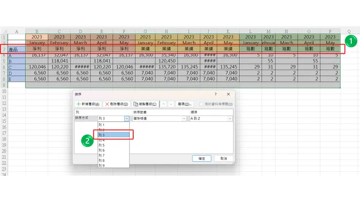Click cell D6 showing ##### overflow
This screenshot has height=202, width=360.
click(80, 67)
